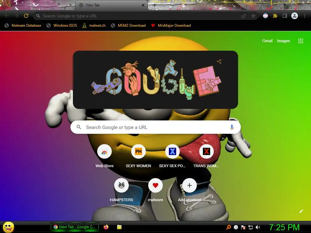
Task: Launch Firefox from the taskbar
Action: (x=106, y=227)
